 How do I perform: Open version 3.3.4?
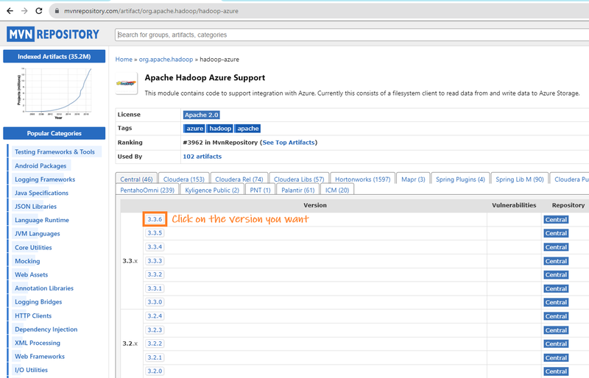pyautogui.click(x=155, y=247)
